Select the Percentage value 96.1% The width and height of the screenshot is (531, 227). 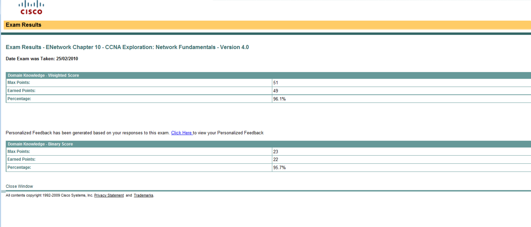[x=280, y=99]
